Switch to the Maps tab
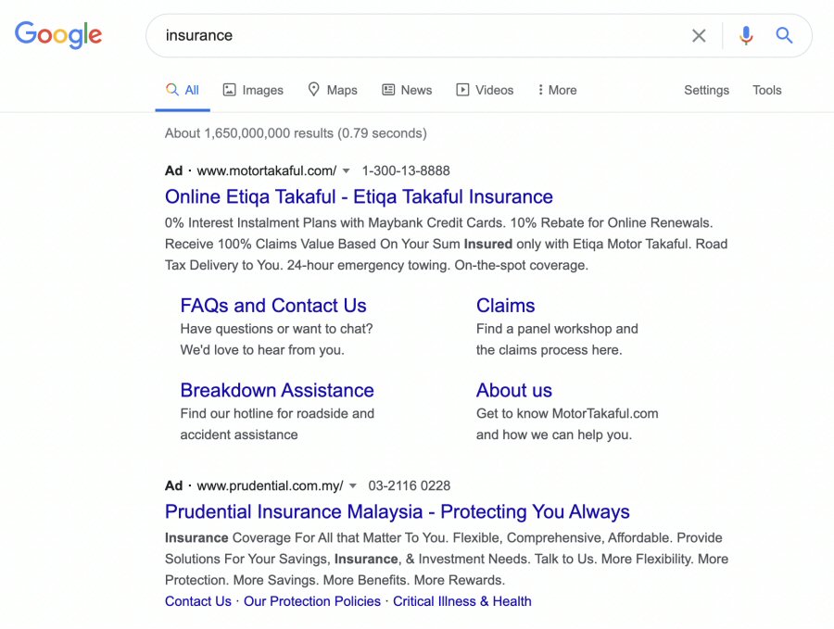Image resolution: width=834 pixels, height=629 pixels. point(333,90)
